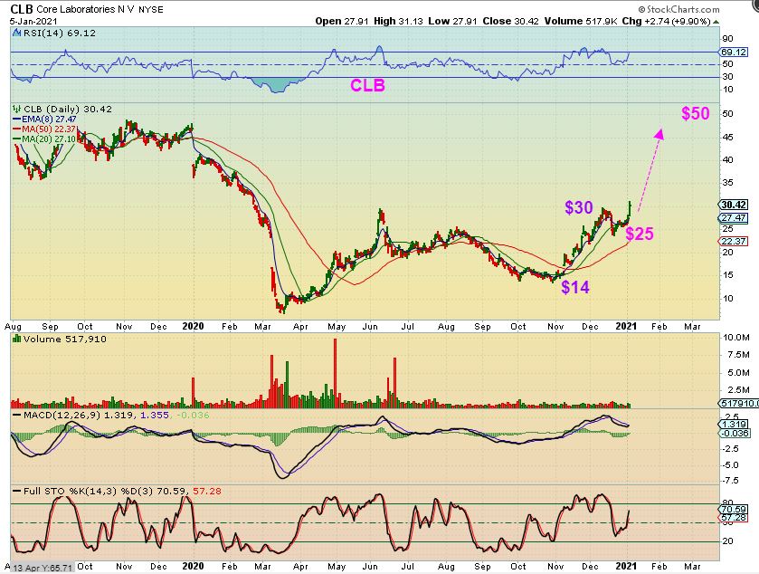The image size is (759, 574).
Task: Click the 10.0M label on volume axis
Action: (735, 338)
